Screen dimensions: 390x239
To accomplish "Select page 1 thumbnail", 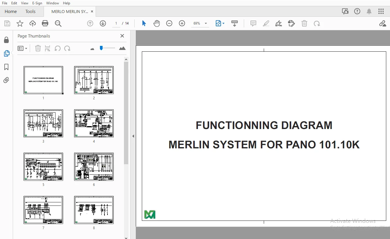I will click(x=43, y=80).
